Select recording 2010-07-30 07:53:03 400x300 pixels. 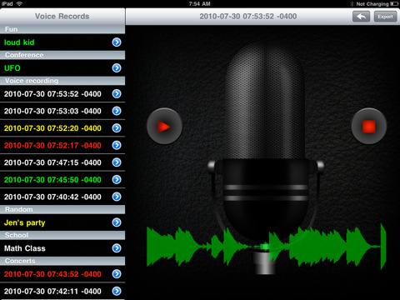62,111
